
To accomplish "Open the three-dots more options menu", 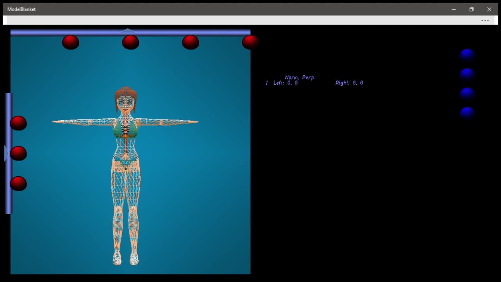I will [x=485, y=20].
